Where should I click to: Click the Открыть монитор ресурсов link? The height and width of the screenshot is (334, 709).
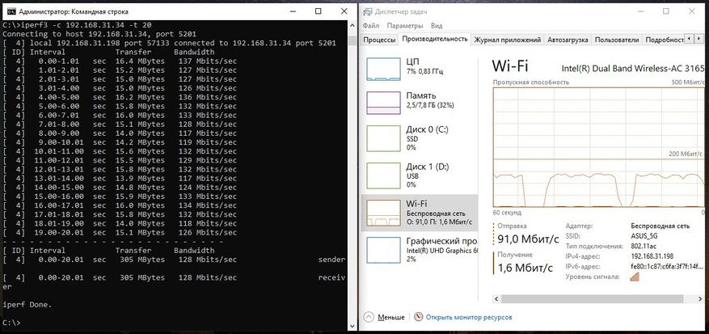[469, 317]
